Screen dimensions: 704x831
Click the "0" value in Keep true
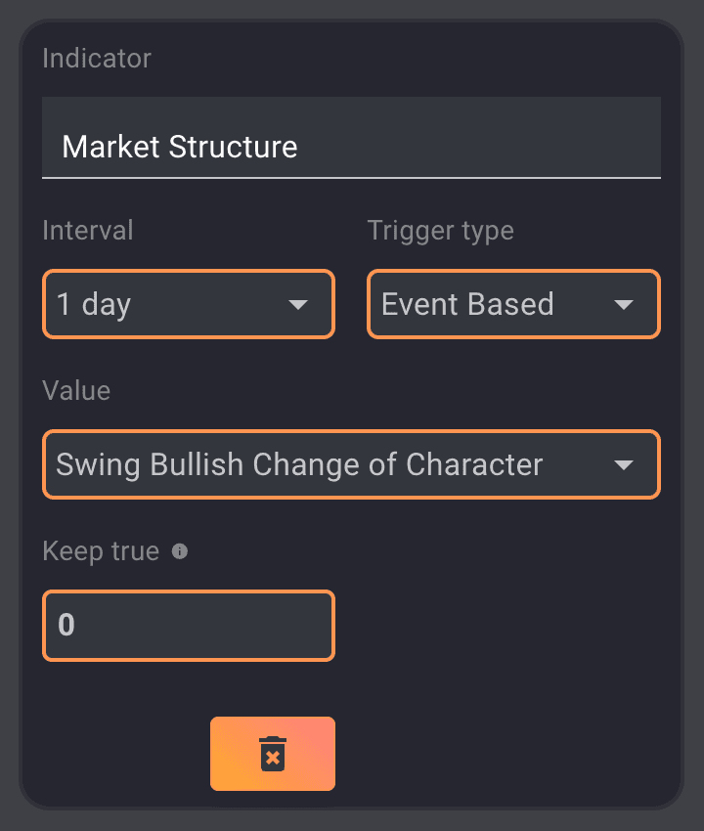tap(66, 626)
